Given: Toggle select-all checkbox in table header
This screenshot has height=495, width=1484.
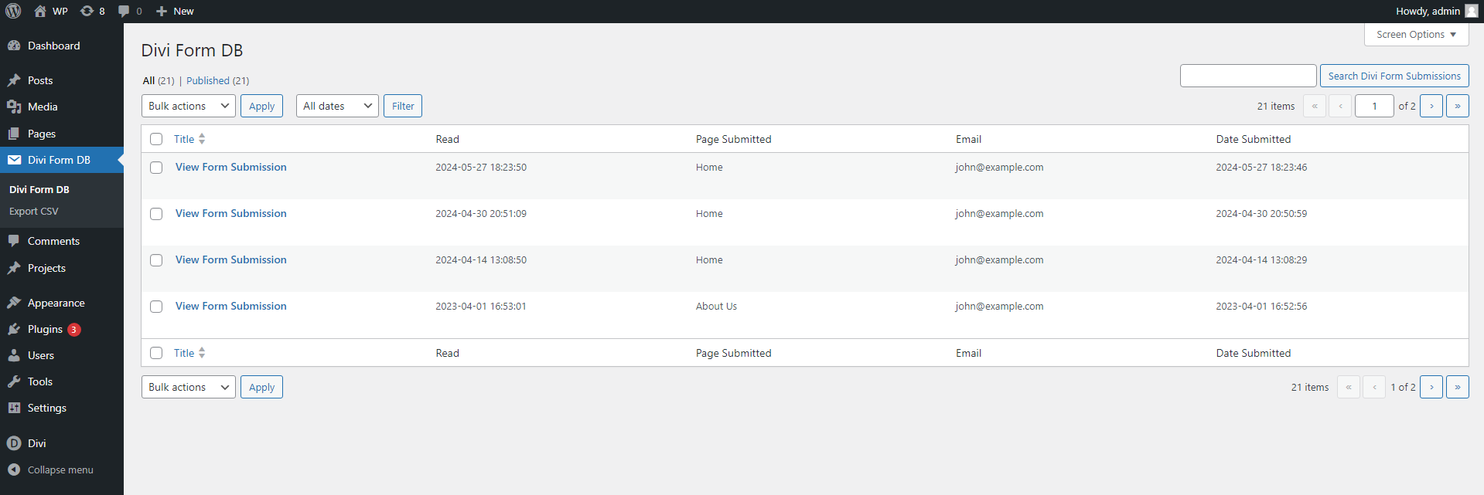Looking at the screenshot, I should click(x=156, y=139).
